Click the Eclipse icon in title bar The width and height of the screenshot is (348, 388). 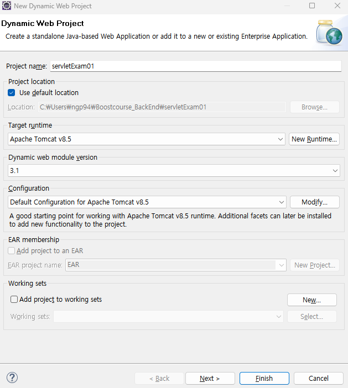click(7, 6)
